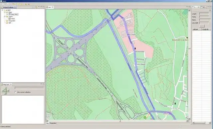Pan map right with navigation pad

[x=8, y=91]
